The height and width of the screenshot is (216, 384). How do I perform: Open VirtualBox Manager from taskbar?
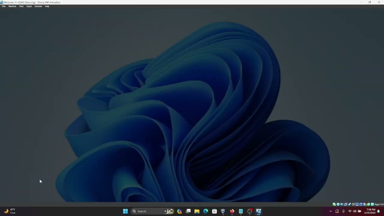[223, 211]
